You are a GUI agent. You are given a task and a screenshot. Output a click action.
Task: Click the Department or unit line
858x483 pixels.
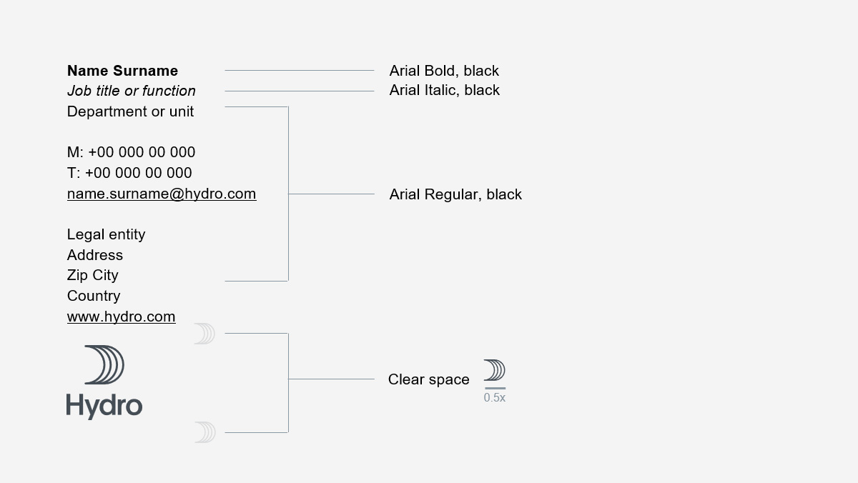(x=130, y=111)
